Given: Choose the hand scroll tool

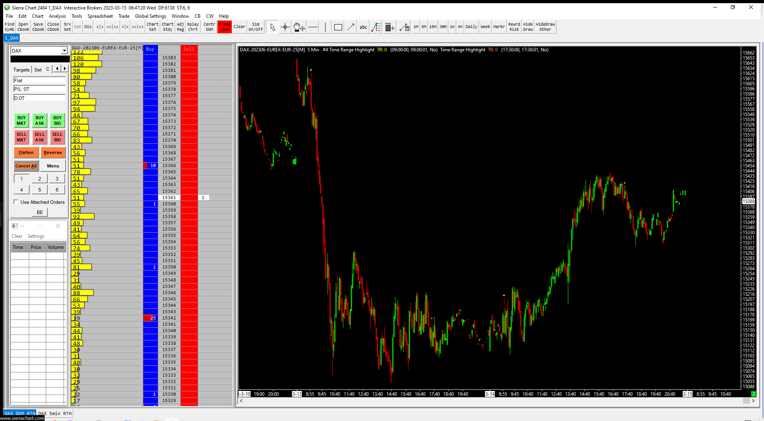Looking at the screenshot, I should pyautogui.click(x=299, y=27).
